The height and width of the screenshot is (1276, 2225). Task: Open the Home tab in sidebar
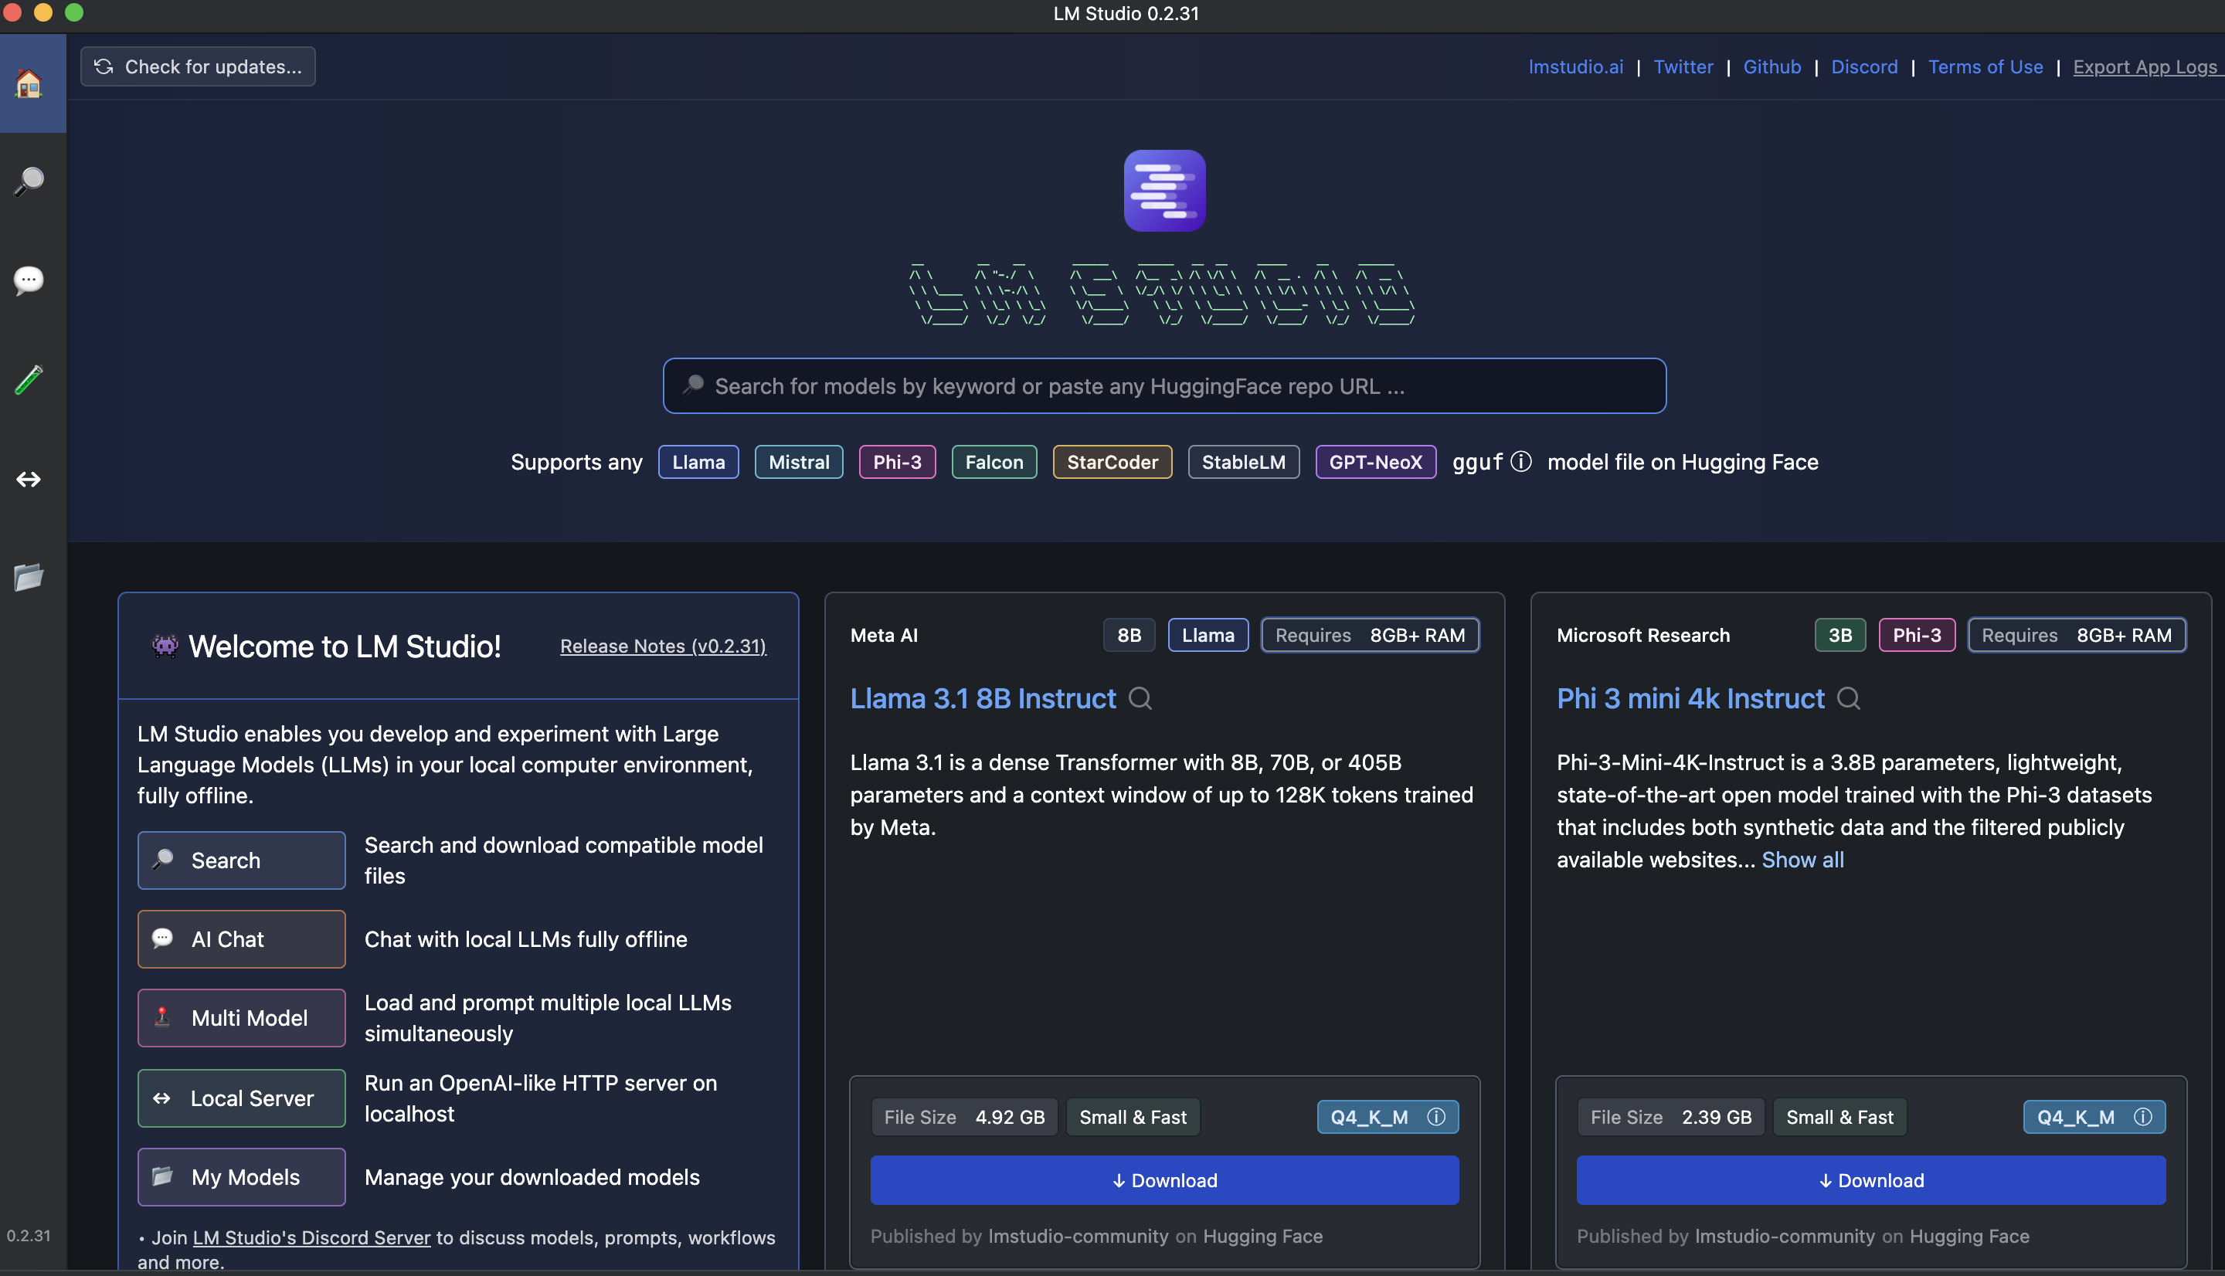[x=29, y=84]
